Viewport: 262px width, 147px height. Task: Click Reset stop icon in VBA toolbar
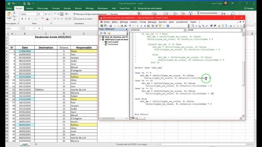coord(145,26)
